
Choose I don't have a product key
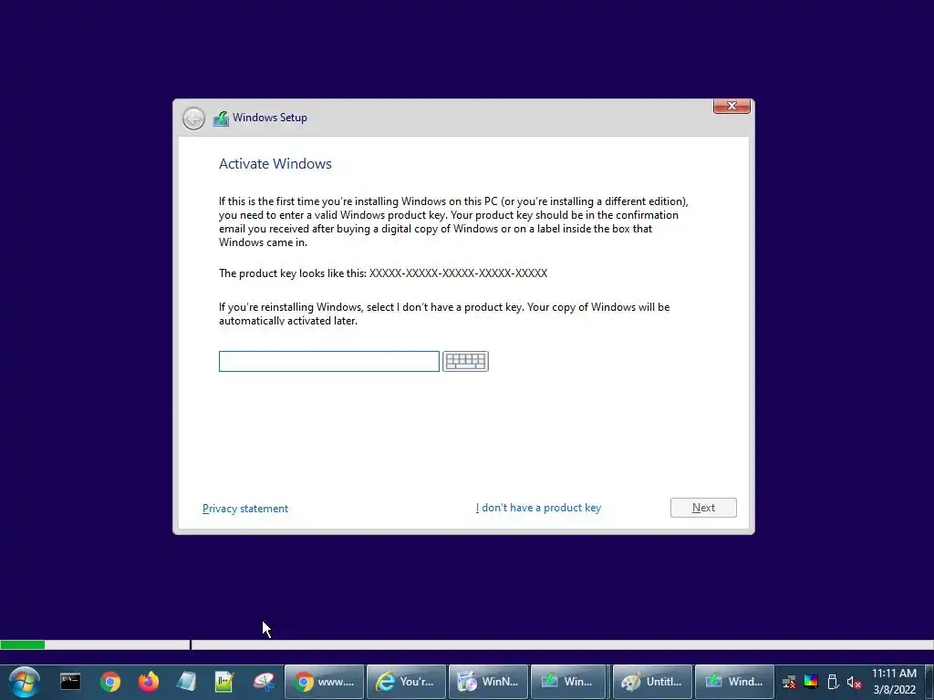(538, 508)
